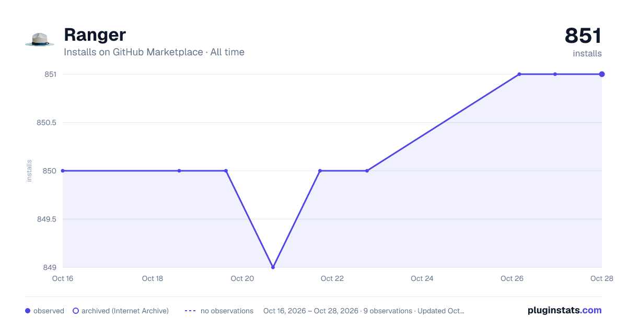Click the 849 y-axis label
Image resolution: width=627 pixels, height=329 pixels.
coord(50,267)
